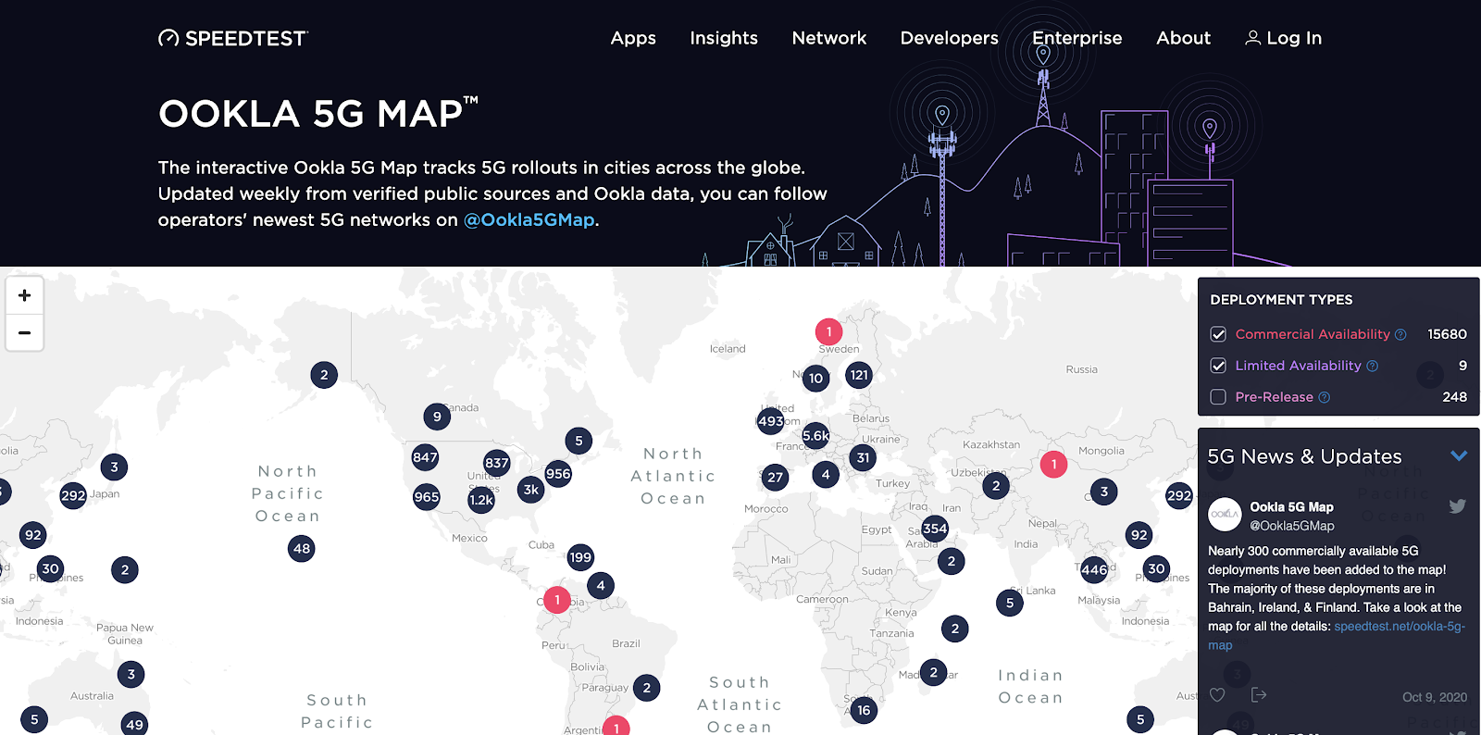Collapse the 5G News & Updates panel
This screenshot has height=735, width=1481.
1459,455
